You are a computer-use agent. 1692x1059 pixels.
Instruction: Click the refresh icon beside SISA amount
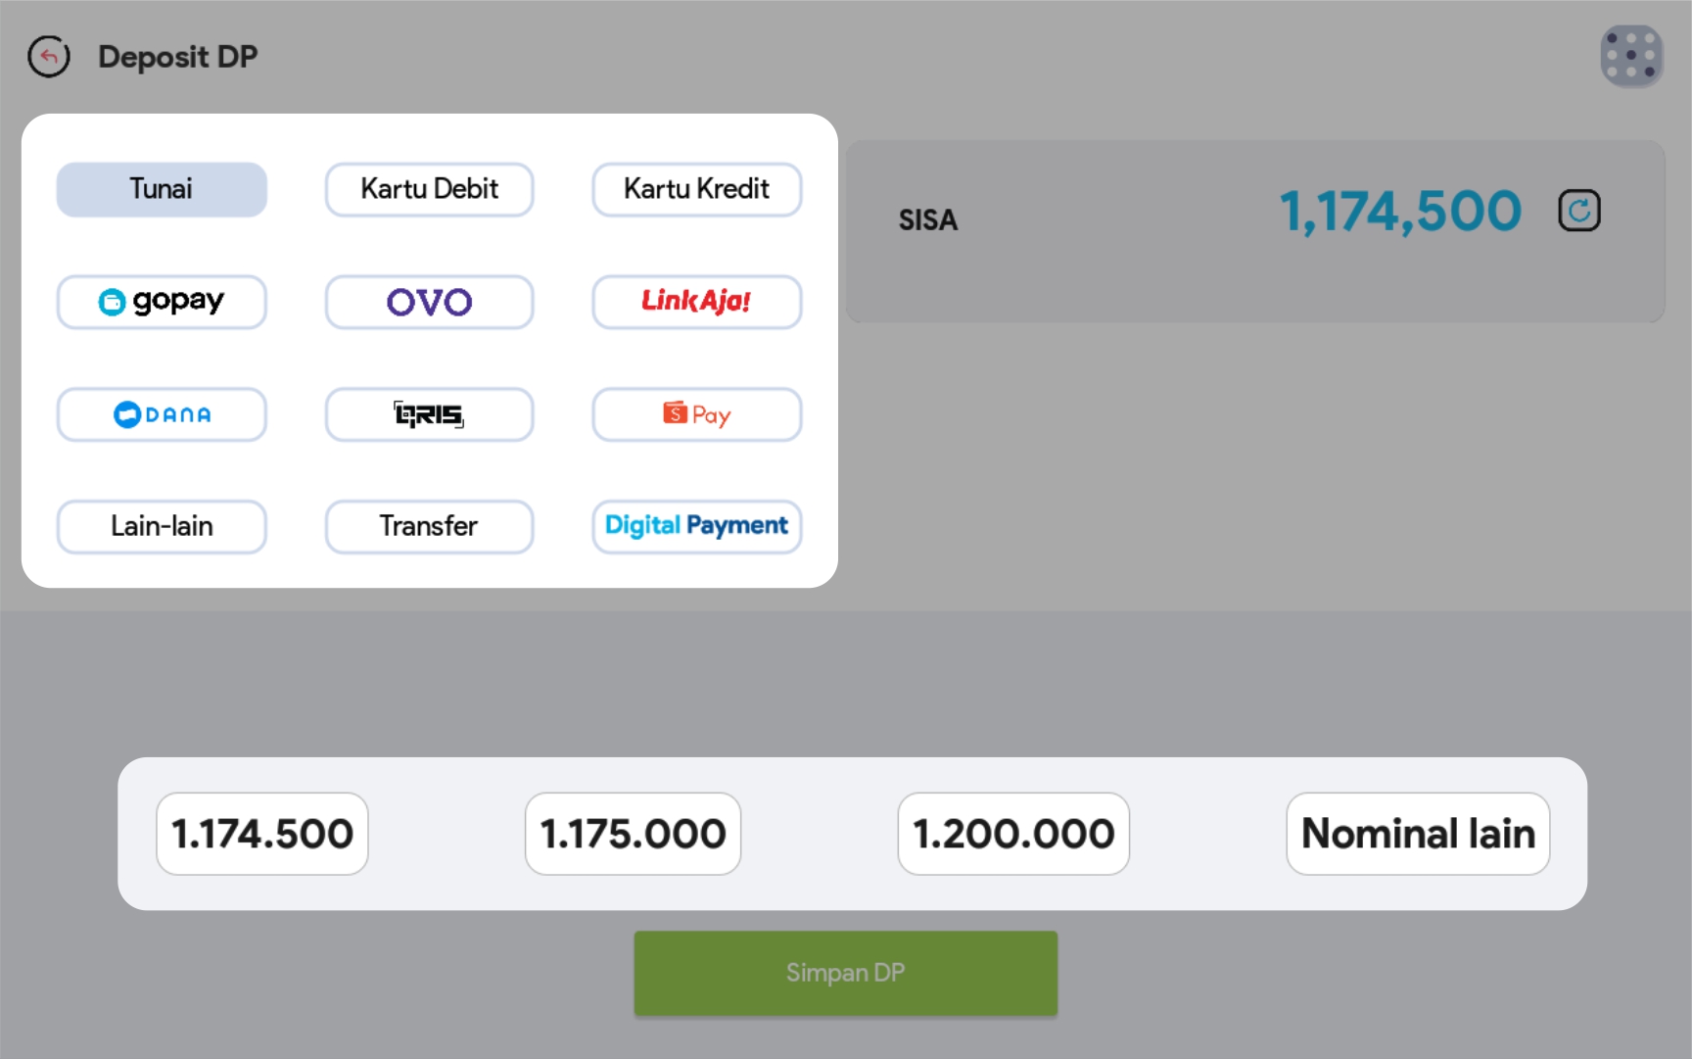1578,211
